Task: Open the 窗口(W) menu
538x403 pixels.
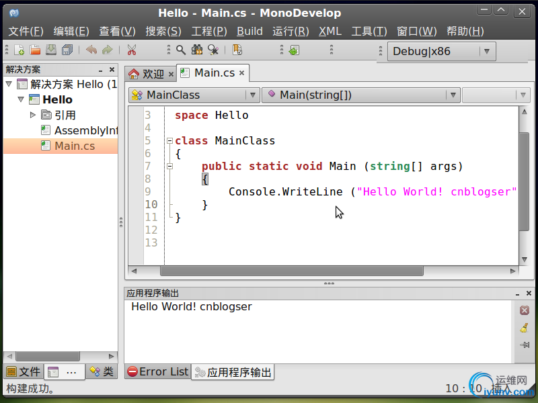Action: [x=417, y=32]
